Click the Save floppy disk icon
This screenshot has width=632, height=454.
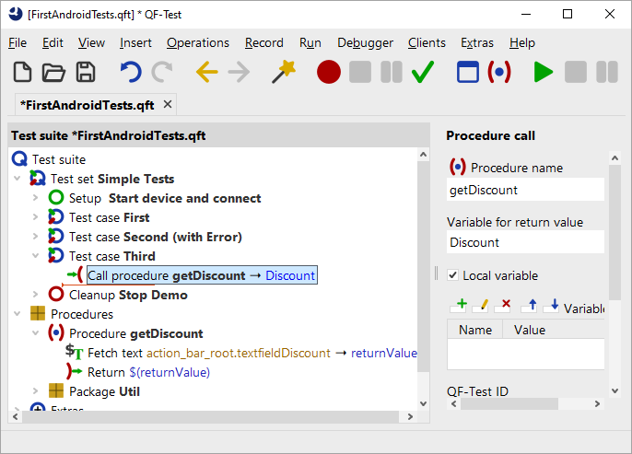pos(86,73)
